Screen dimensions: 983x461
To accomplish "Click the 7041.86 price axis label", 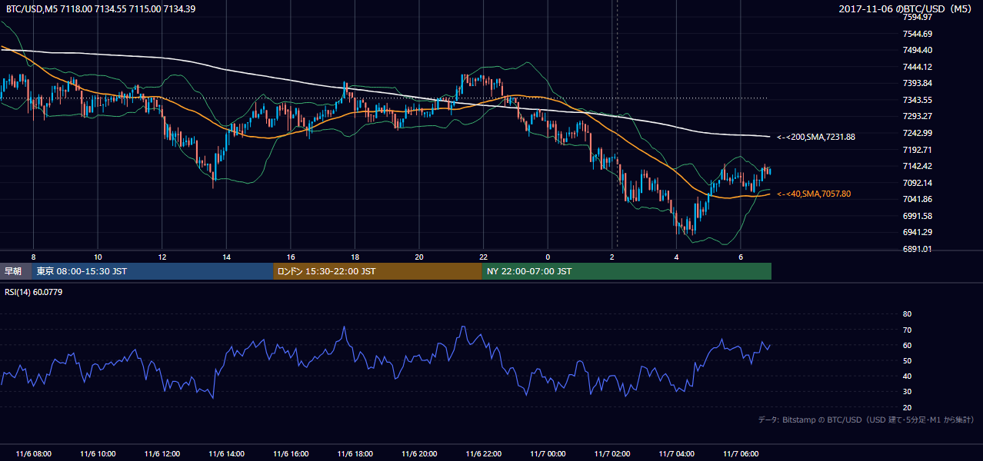I will [917, 199].
